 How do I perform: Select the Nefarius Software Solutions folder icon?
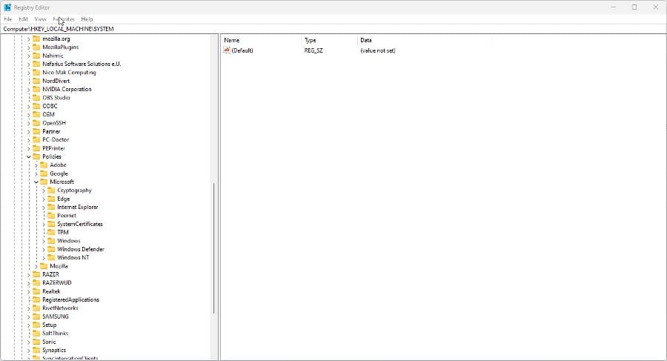[36, 64]
